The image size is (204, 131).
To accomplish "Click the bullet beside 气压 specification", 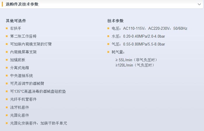I will tap(108, 44).
